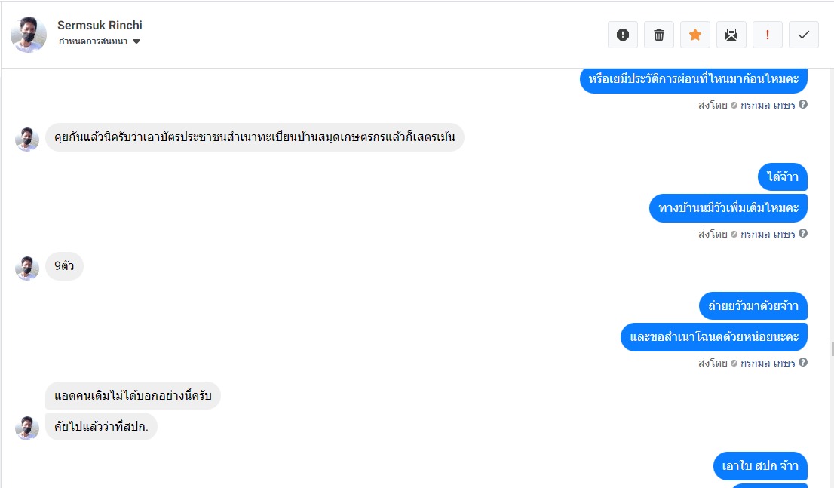Click help icon below และขอสำเนาโฉนดด้วยหน่อยนะคะ message
834x488 pixels.
[803, 363]
